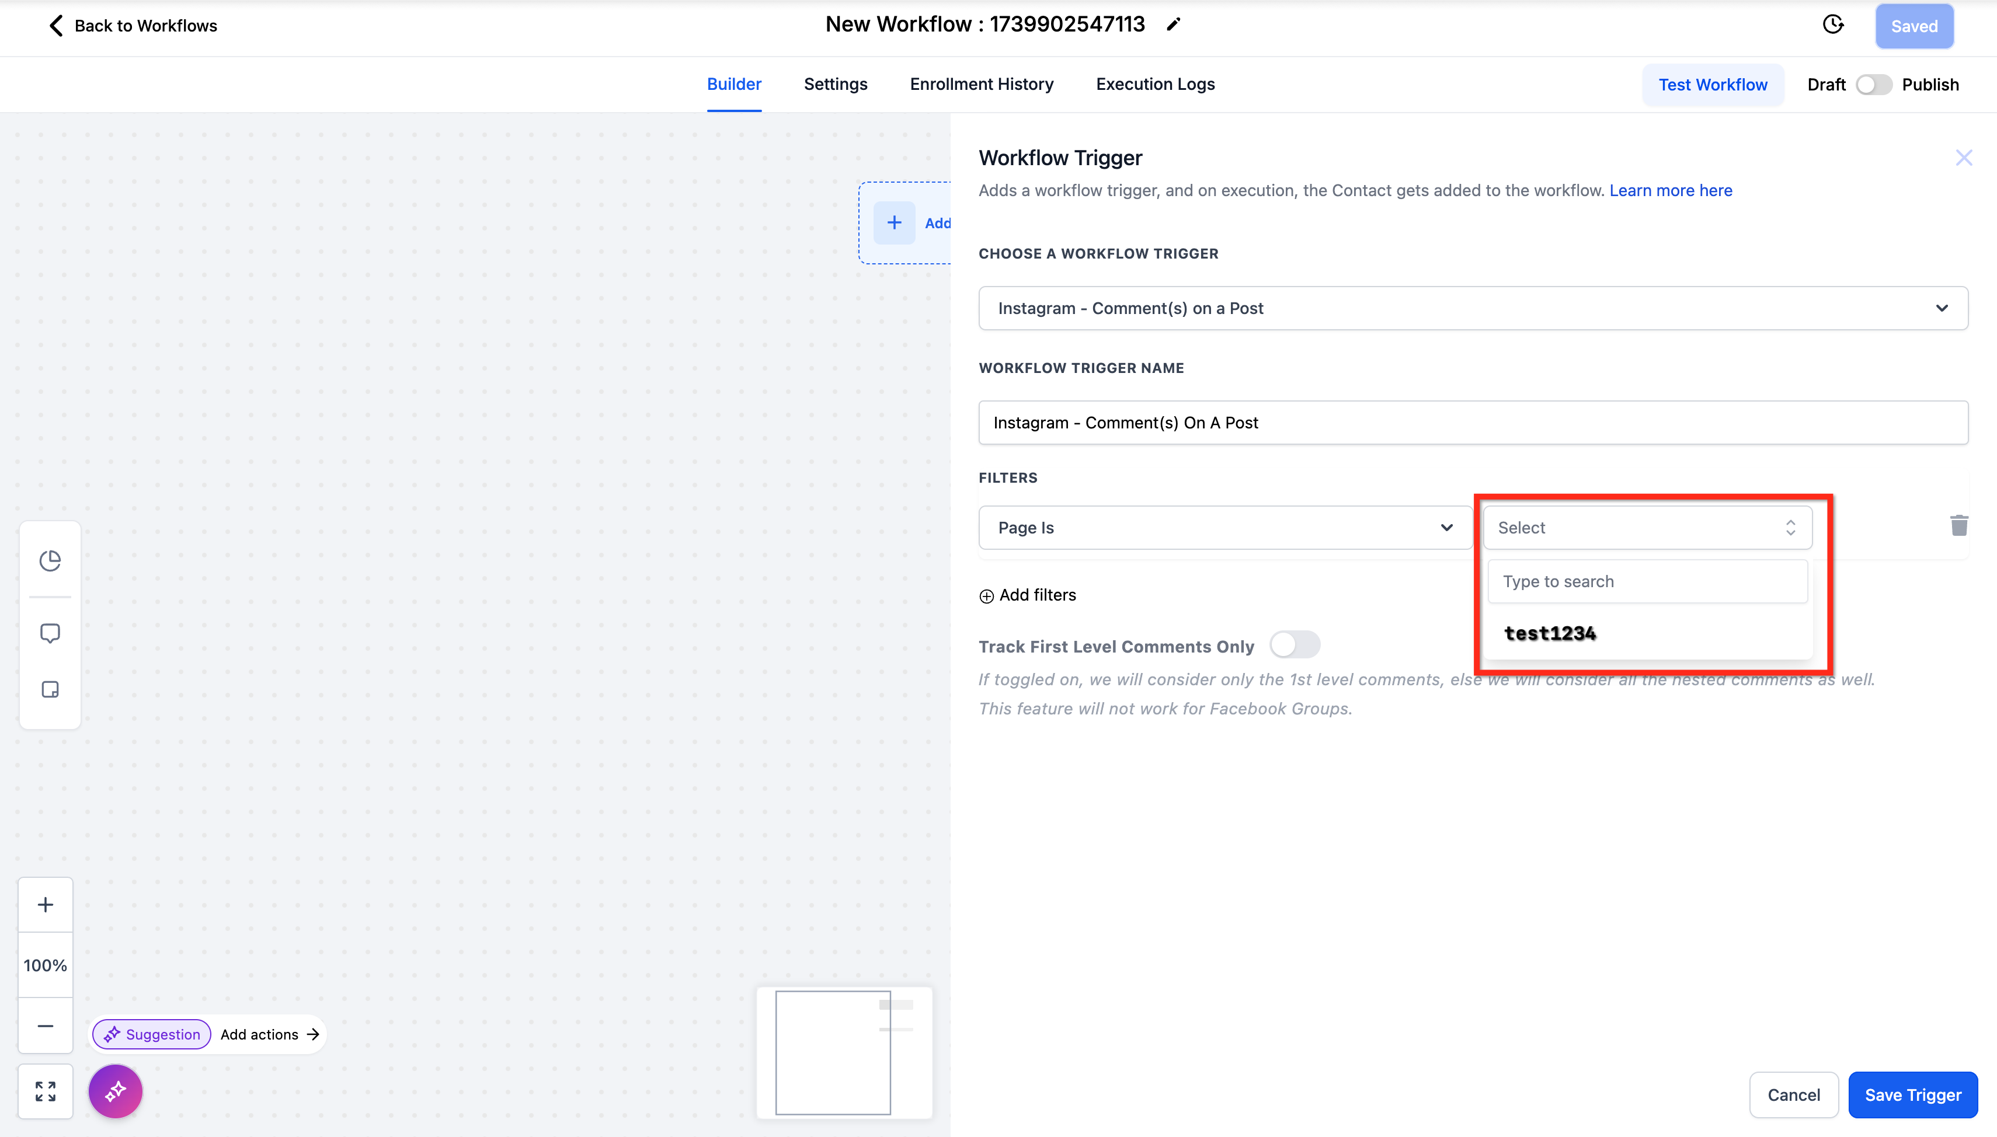Click the Type to search field
Screen dimensions: 1997x1137
(1646, 582)
